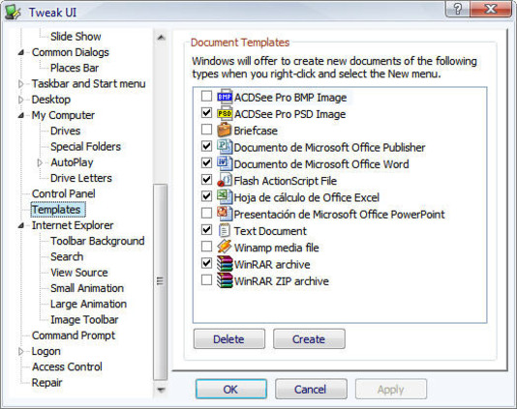517x409 pixels.
Task: Click the Flash ActionScript File icon
Action: click(x=225, y=181)
